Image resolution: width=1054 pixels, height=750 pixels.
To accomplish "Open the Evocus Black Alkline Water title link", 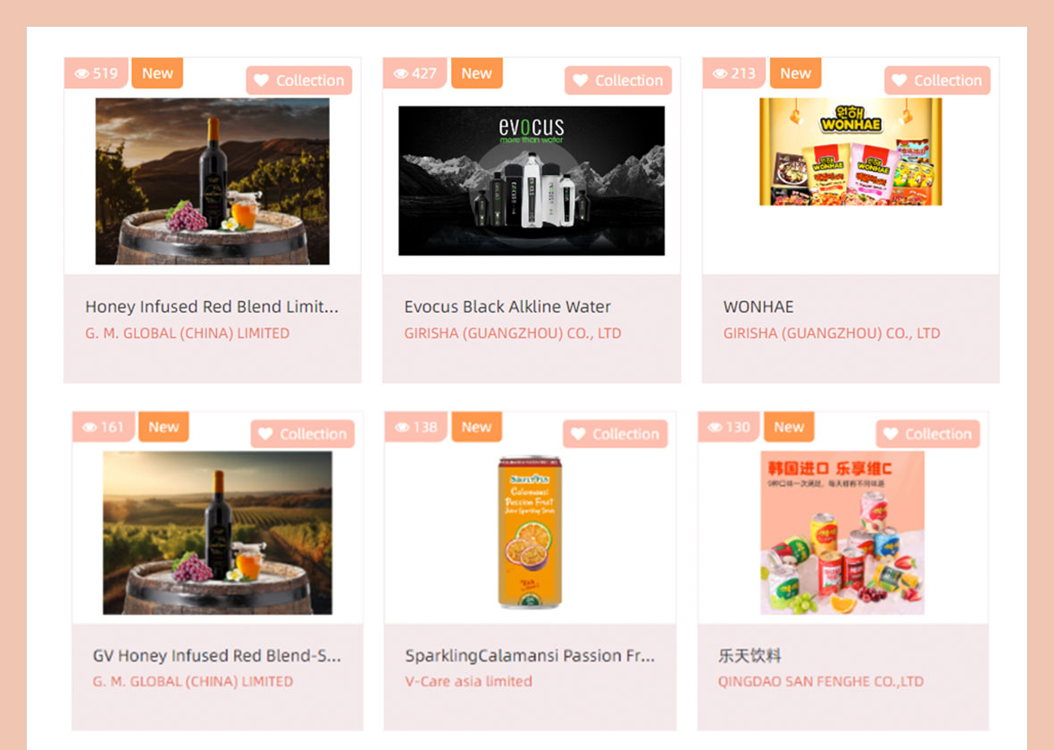I will 507,306.
